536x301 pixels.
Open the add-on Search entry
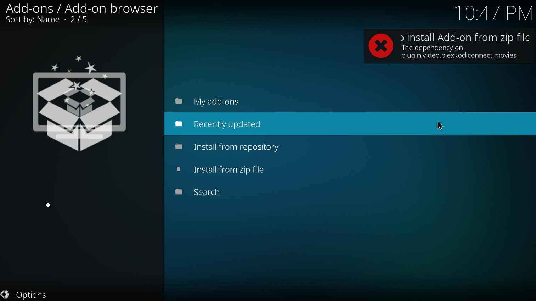click(350, 192)
